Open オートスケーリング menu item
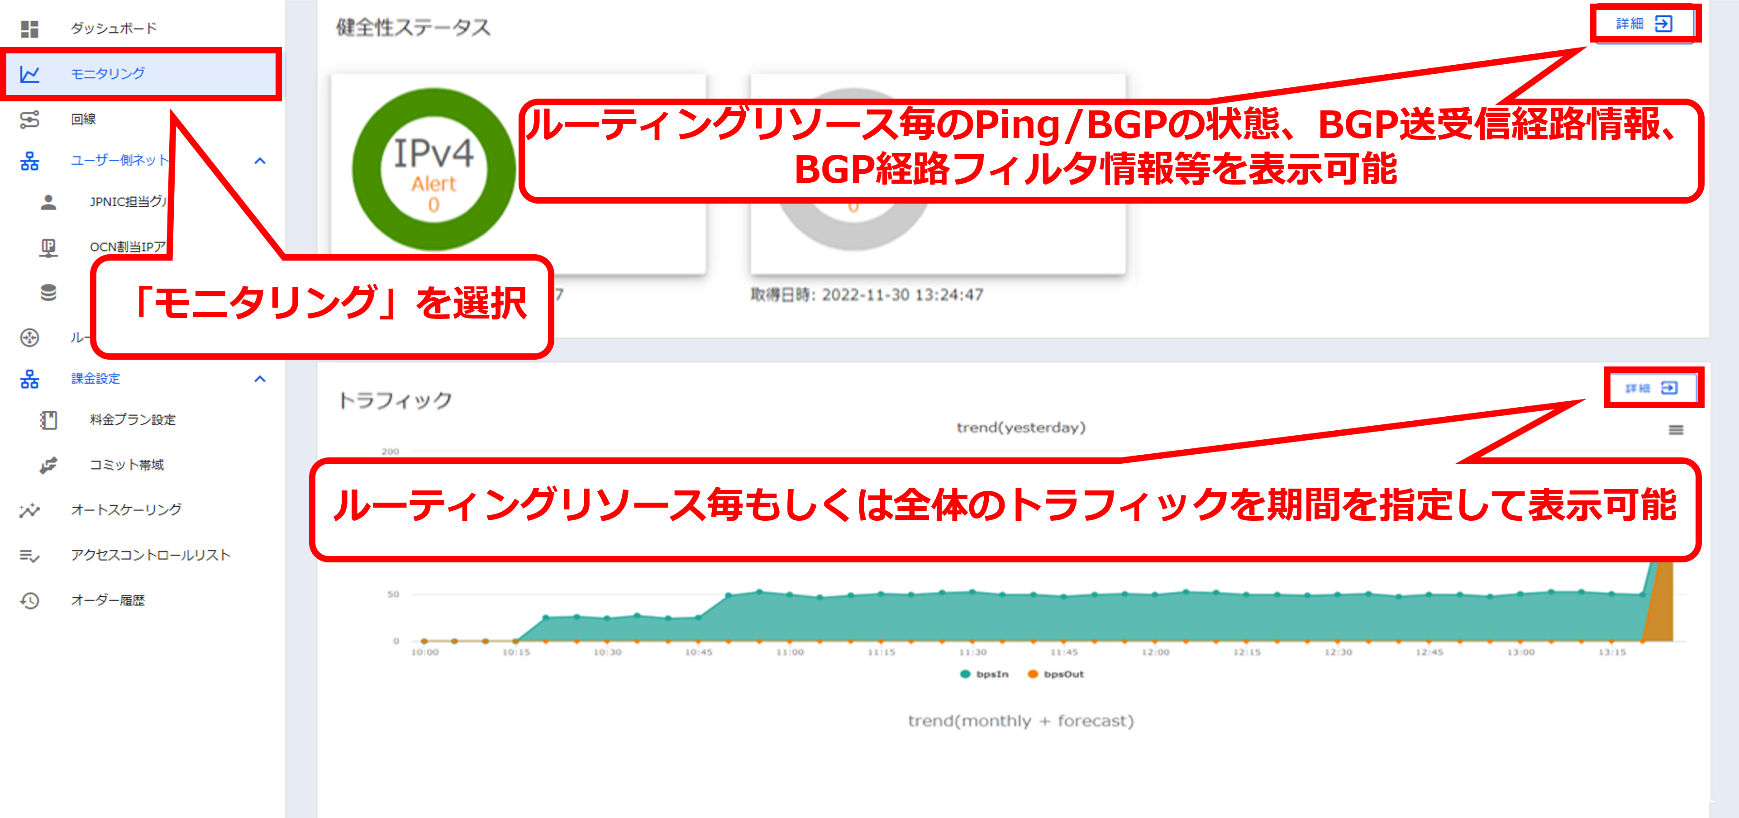Screen dimensions: 1739x818 tap(126, 510)
